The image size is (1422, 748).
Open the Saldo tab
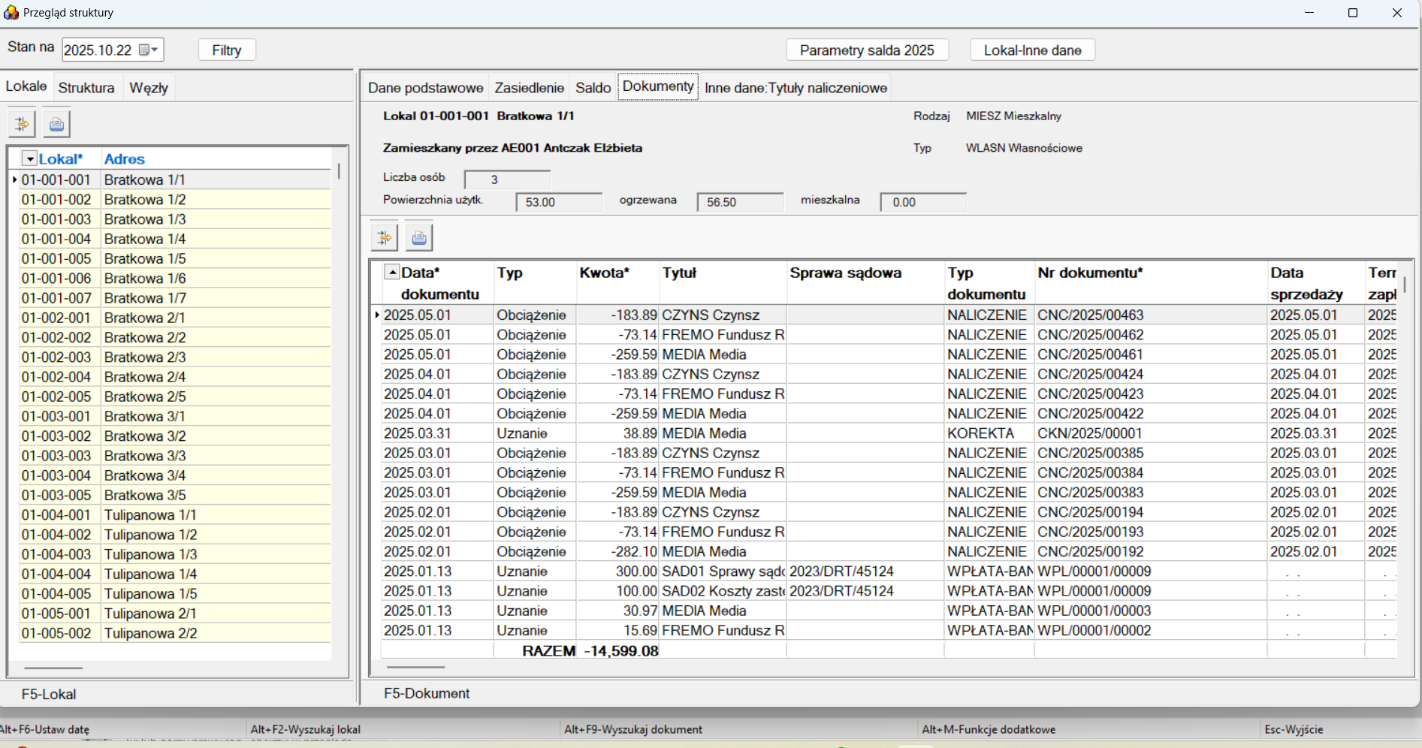(593, 88)
